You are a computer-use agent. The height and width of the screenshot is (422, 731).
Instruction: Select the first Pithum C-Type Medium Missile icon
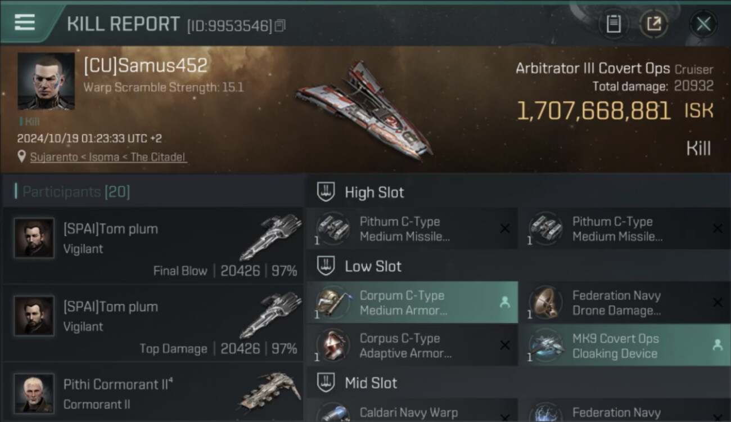tap(333, 229)
